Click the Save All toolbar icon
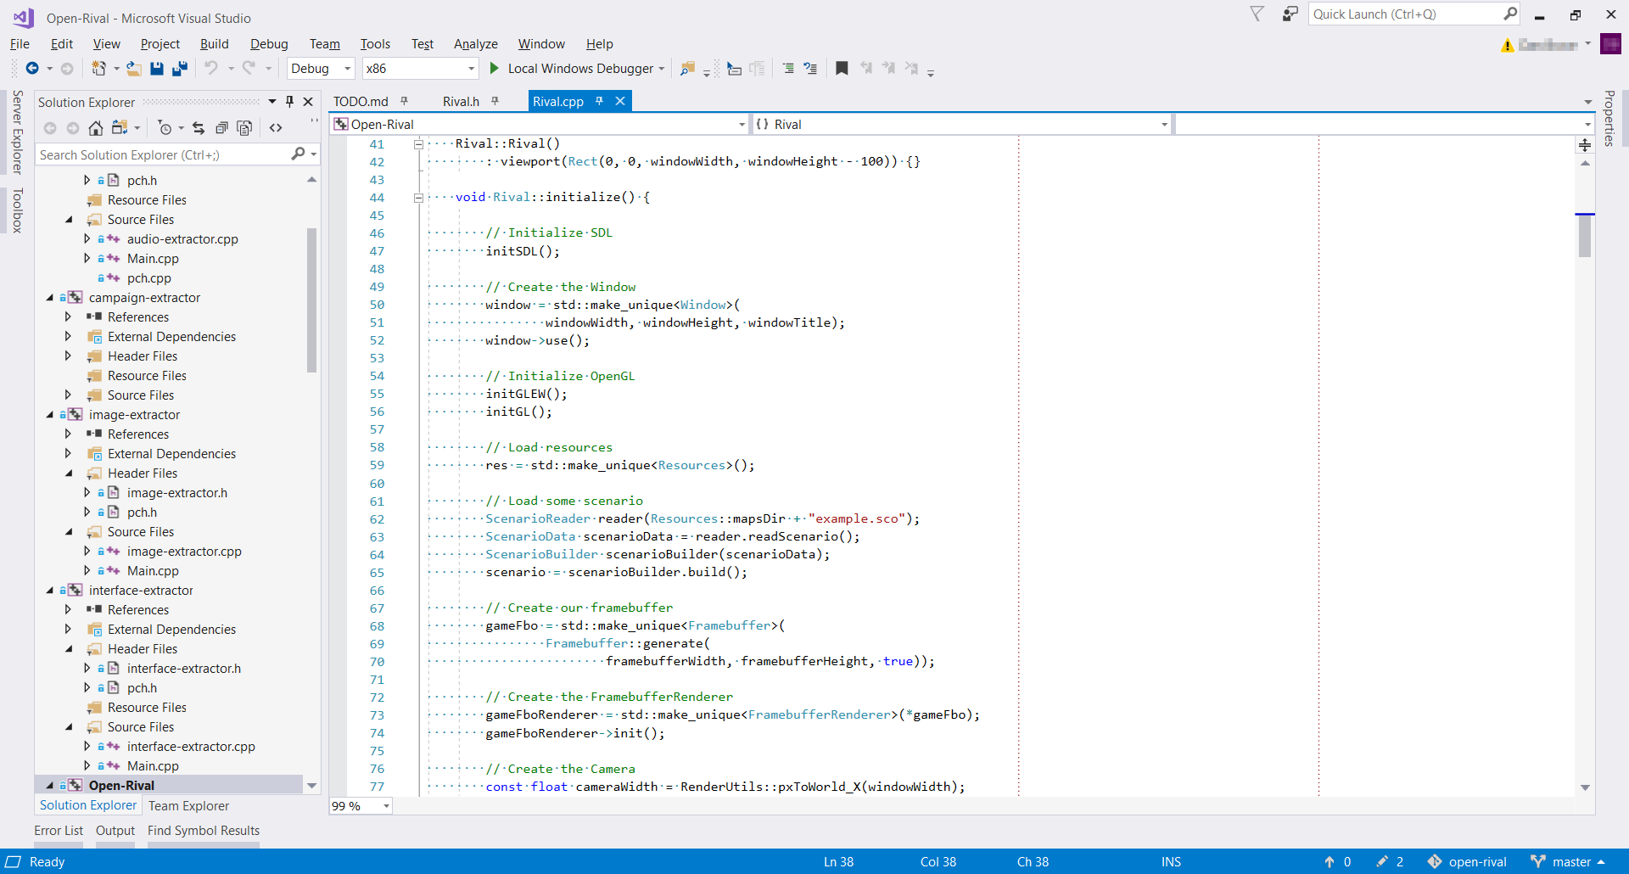This screenshot has width=1629, height=874. point(179,68)
